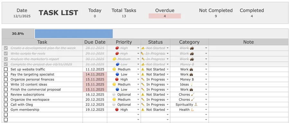The height and width of the screenshot is (123, 289).
Task: Click warning icon in 'Review subscriptions' status
Action: (143, 95)
